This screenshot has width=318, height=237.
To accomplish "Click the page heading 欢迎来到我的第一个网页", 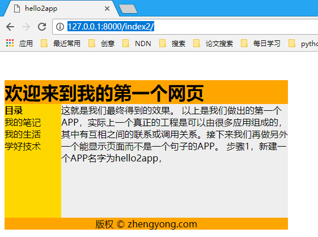I will [x=104, y=93].
